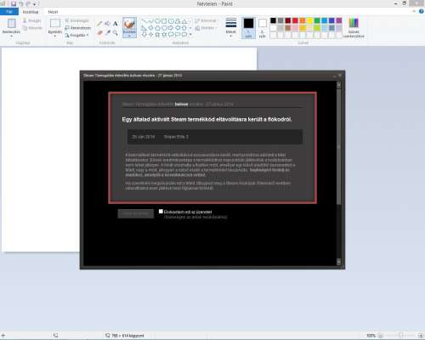Pick the black color swatch in palette
This screenshot has width=425, height=340.
pos(273,20)
